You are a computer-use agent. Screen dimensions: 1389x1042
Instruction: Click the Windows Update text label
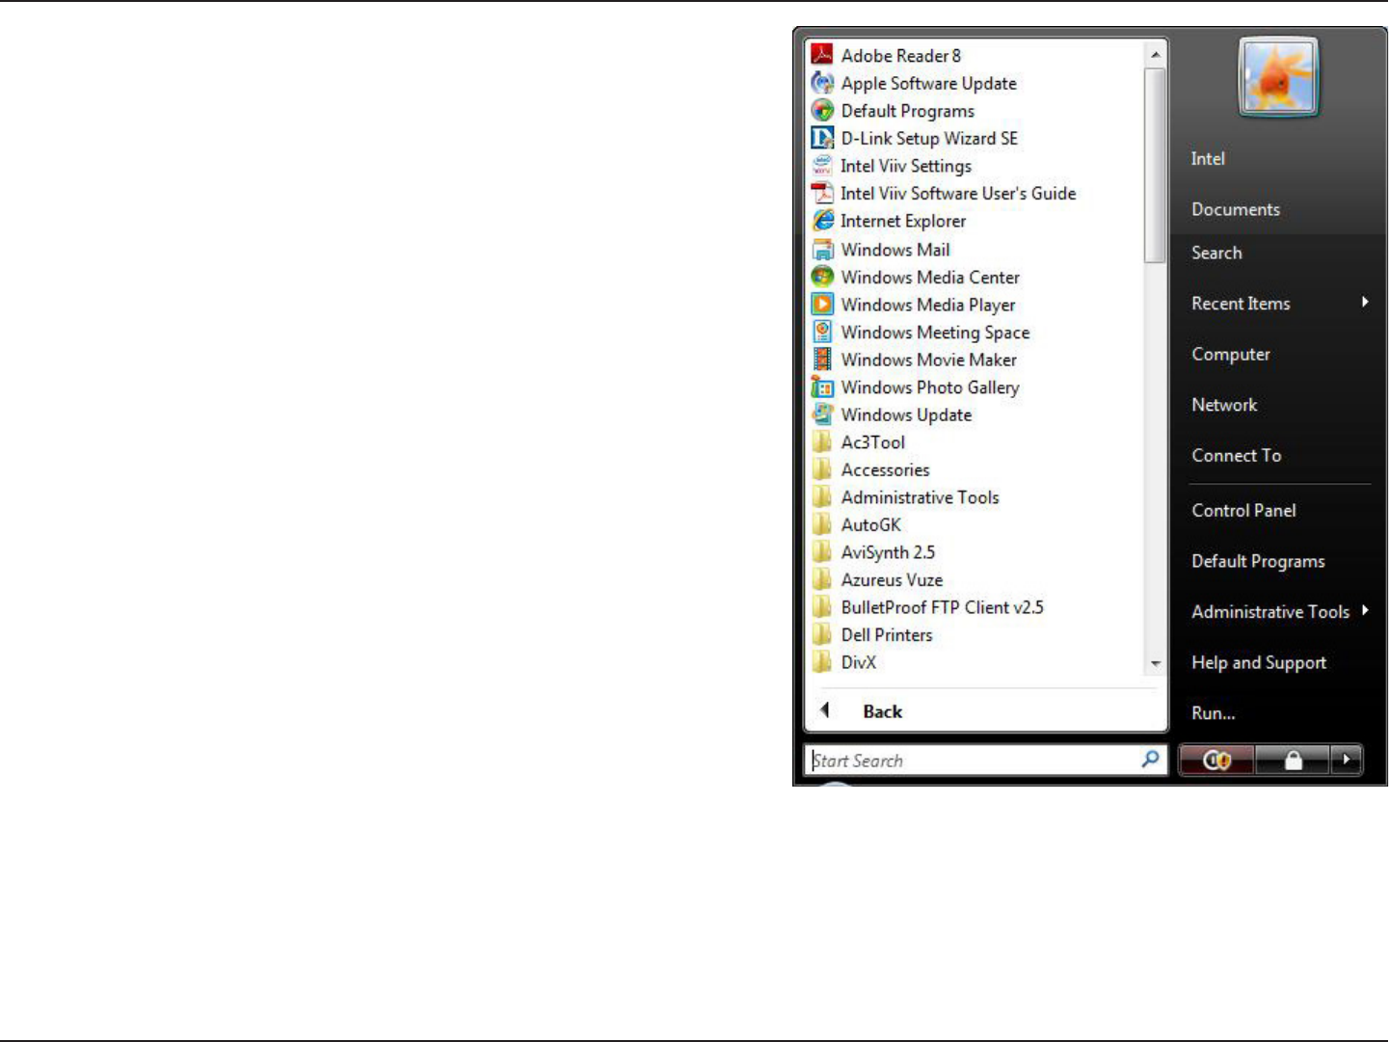[x=906, y=415]
